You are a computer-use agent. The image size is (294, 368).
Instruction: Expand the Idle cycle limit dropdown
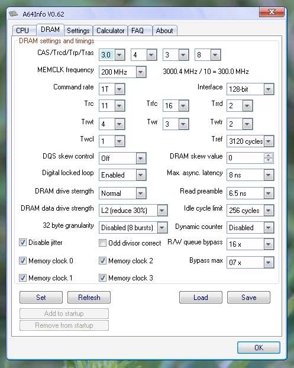[269, 210]
